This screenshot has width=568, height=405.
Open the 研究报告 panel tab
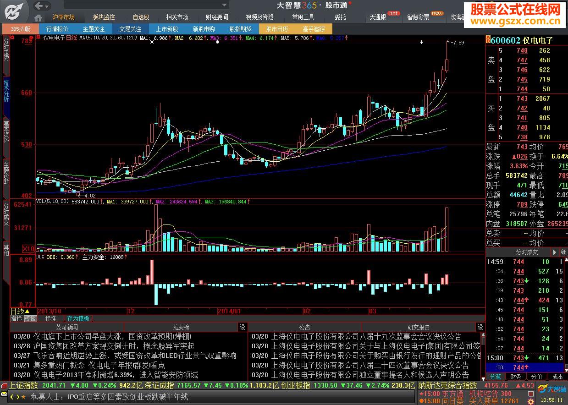(419, 327)
